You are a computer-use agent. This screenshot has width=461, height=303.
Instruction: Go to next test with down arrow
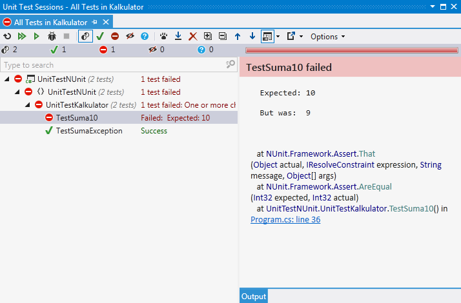pos(252,37)
